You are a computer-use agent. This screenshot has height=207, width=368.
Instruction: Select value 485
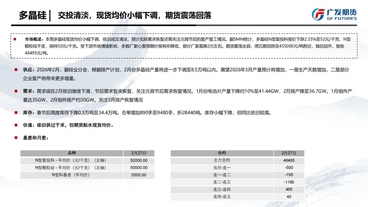289,189
